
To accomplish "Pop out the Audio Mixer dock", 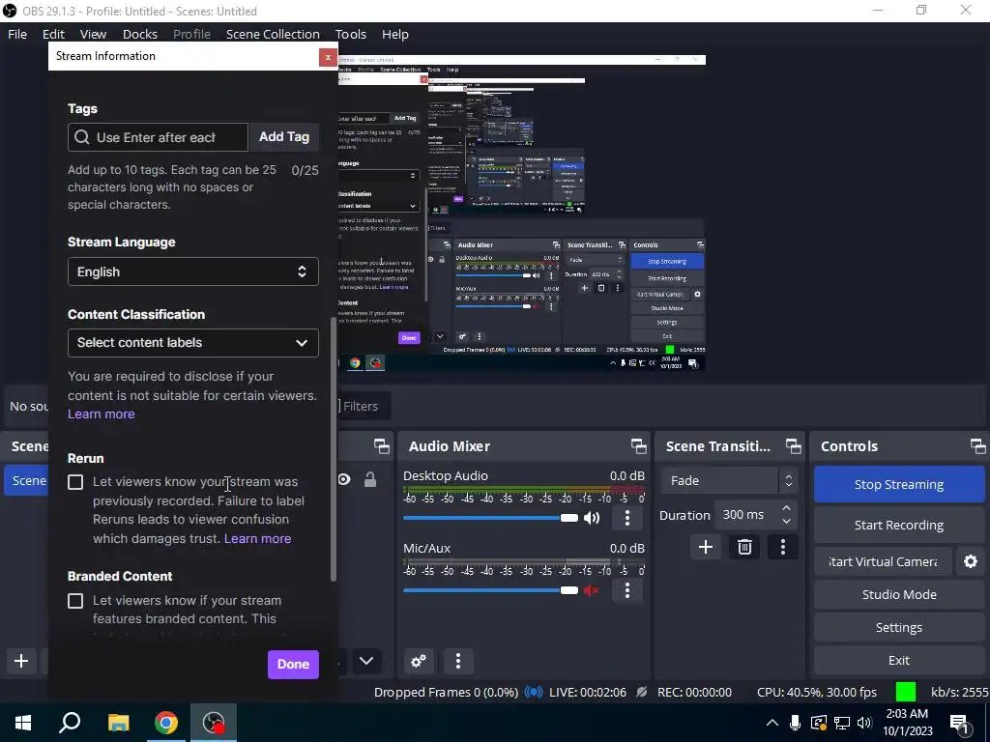I will (x=638, y=446).
